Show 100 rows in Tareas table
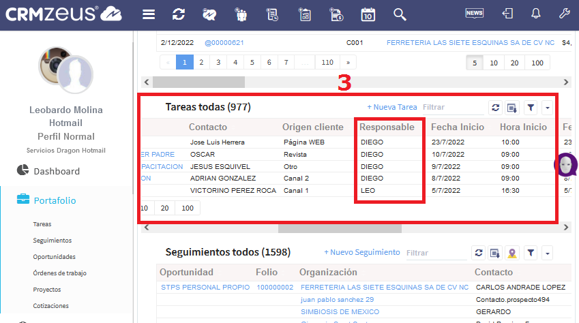Screen dimensions: 579x323 coord(188,209)
